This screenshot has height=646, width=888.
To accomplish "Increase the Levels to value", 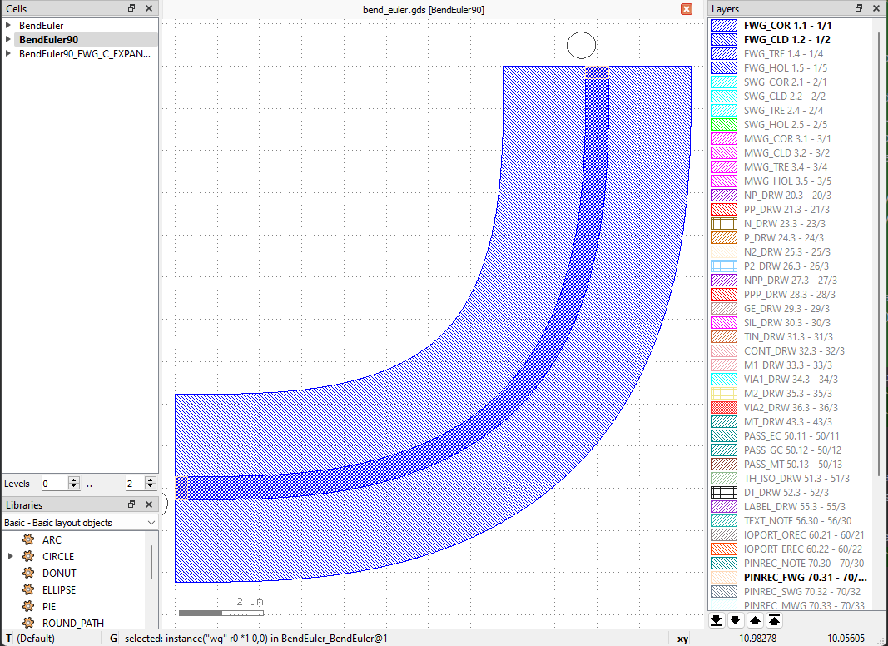I will tap(150, 480).
